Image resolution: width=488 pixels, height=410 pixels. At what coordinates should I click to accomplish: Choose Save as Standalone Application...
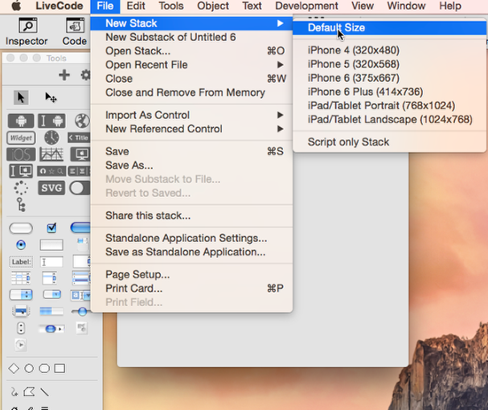191,252
